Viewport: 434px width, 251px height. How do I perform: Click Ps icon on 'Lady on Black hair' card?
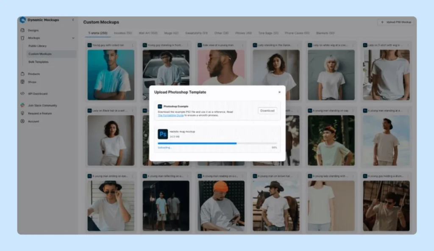pos(90,110)
